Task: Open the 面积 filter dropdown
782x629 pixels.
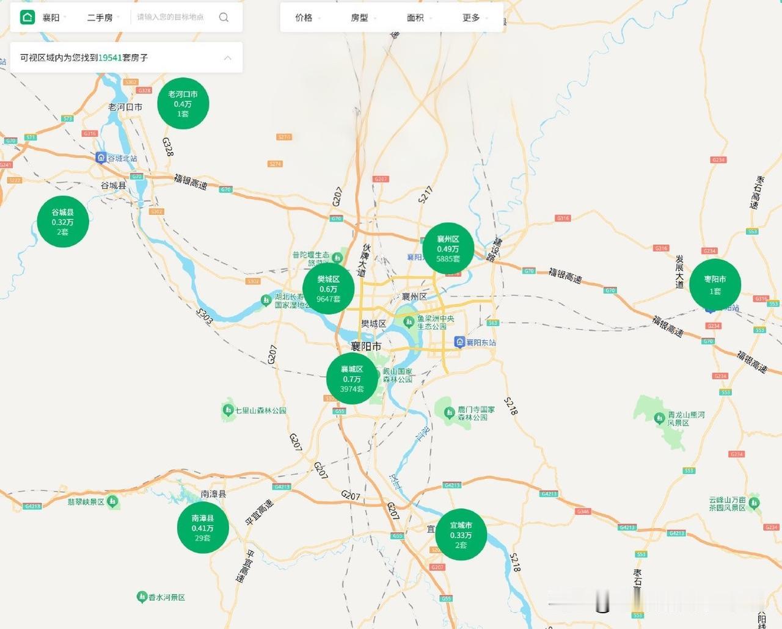Action: click(419, 18)
